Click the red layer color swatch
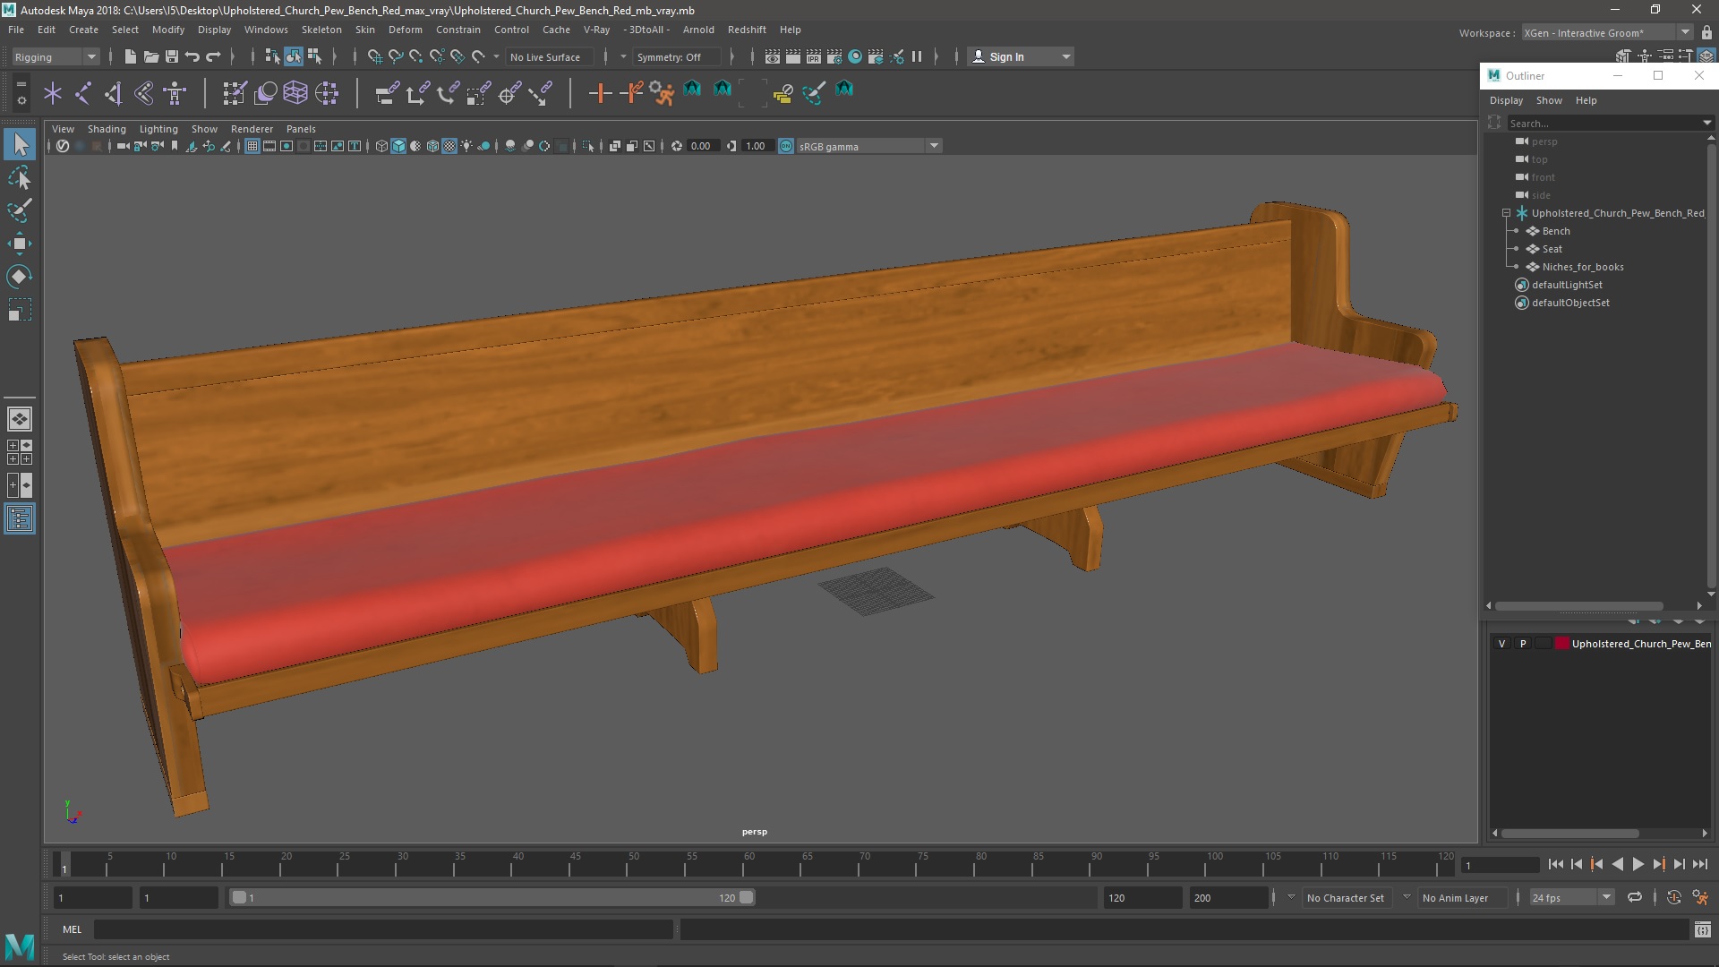1719x967 pixels. pos(1562,644)
